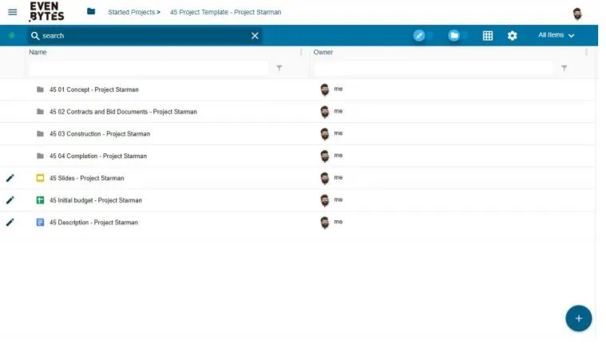Image resolution: width=606 pixels, height=351 pixels.
Task: Click owner "me" in 45 03 Construction row
Action: point(339,133)
